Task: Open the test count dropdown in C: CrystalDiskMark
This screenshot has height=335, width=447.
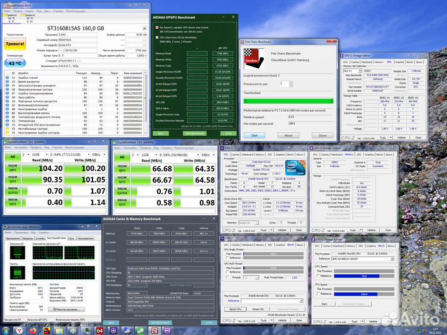Action: pos(25,154)
